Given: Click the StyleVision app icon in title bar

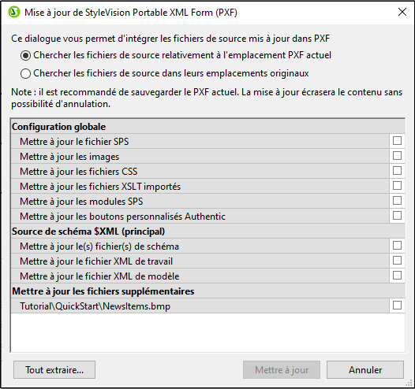Looking at the screenshot, I should pos(13,12).
